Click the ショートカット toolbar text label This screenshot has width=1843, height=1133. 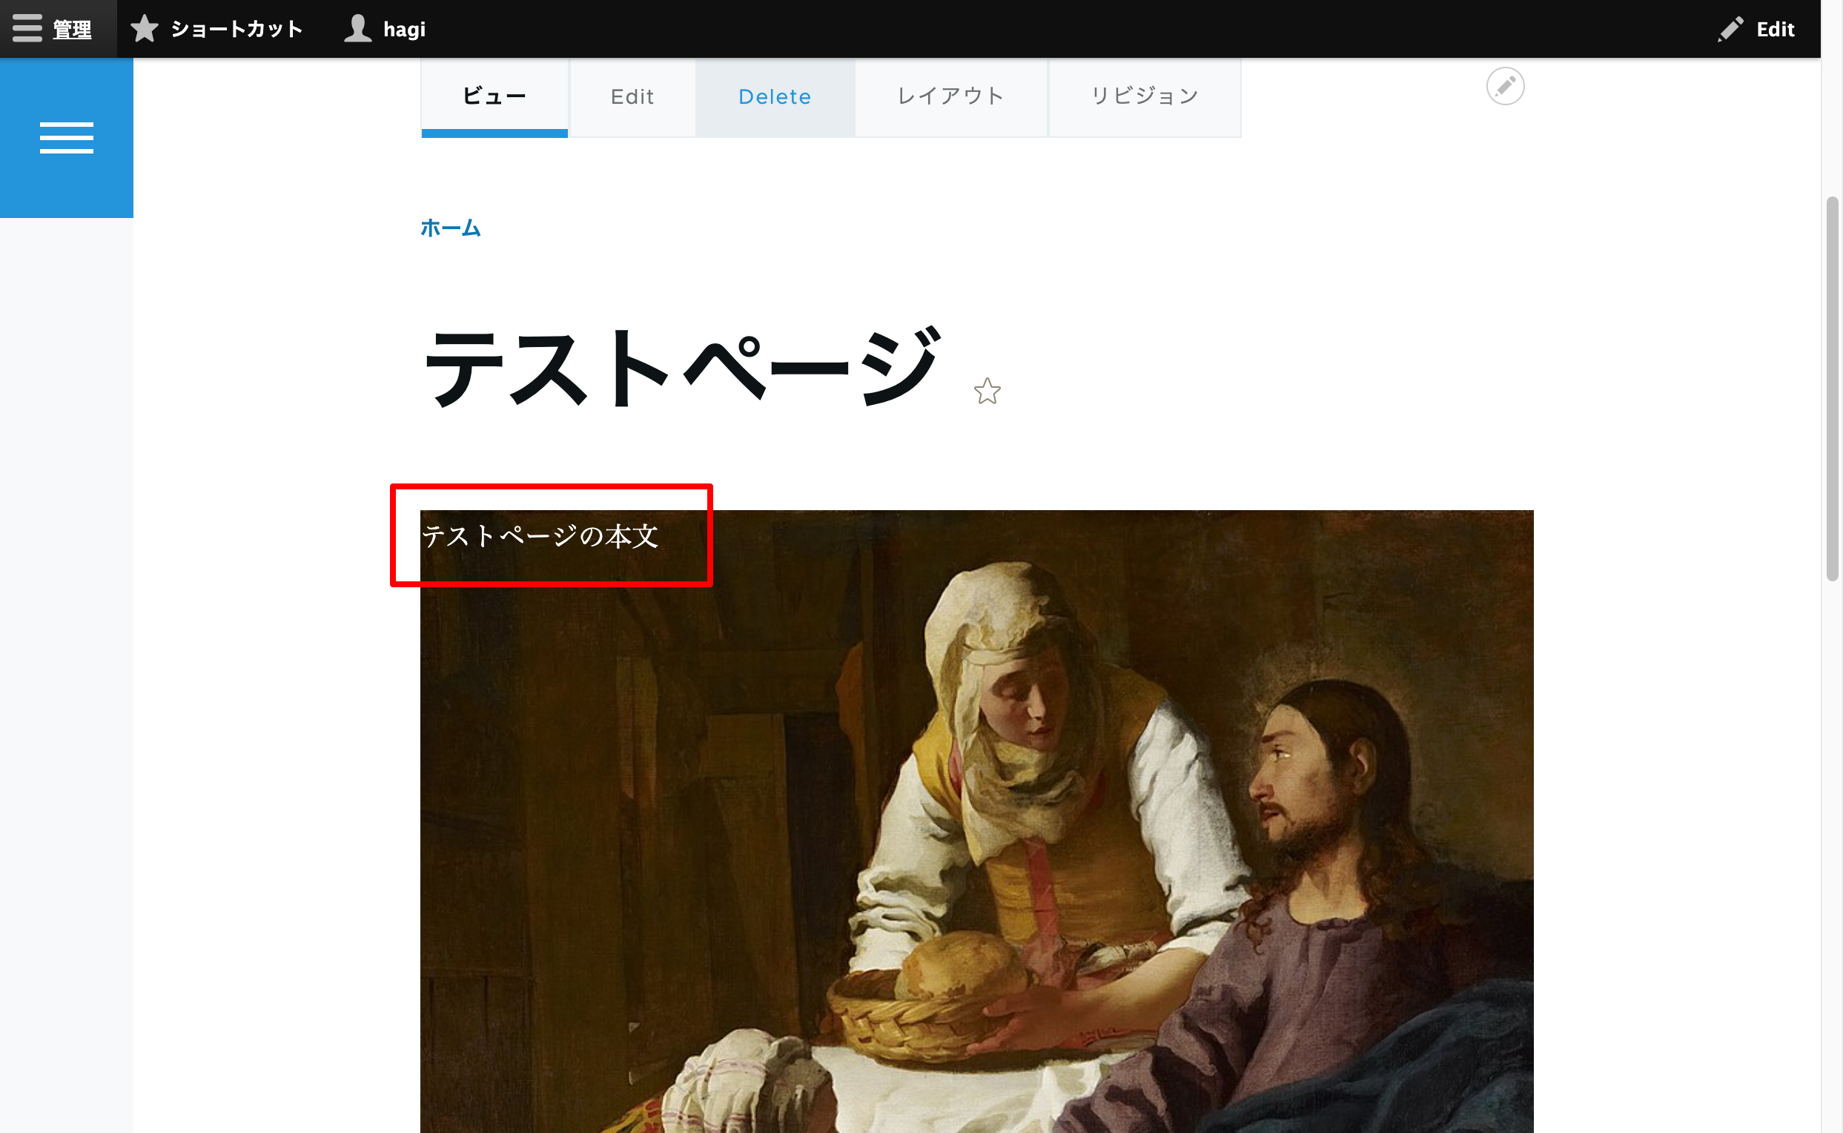236,29
